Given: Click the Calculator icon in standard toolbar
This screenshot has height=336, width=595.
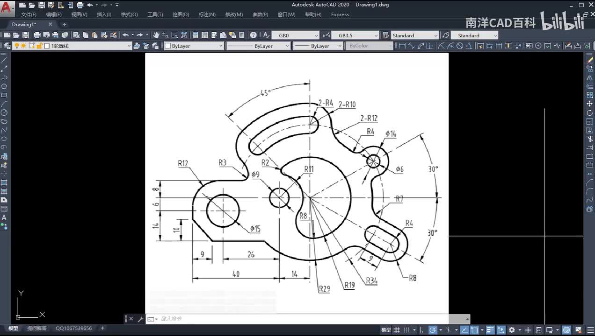Looking at the screenshot, I should coord(242,35).
